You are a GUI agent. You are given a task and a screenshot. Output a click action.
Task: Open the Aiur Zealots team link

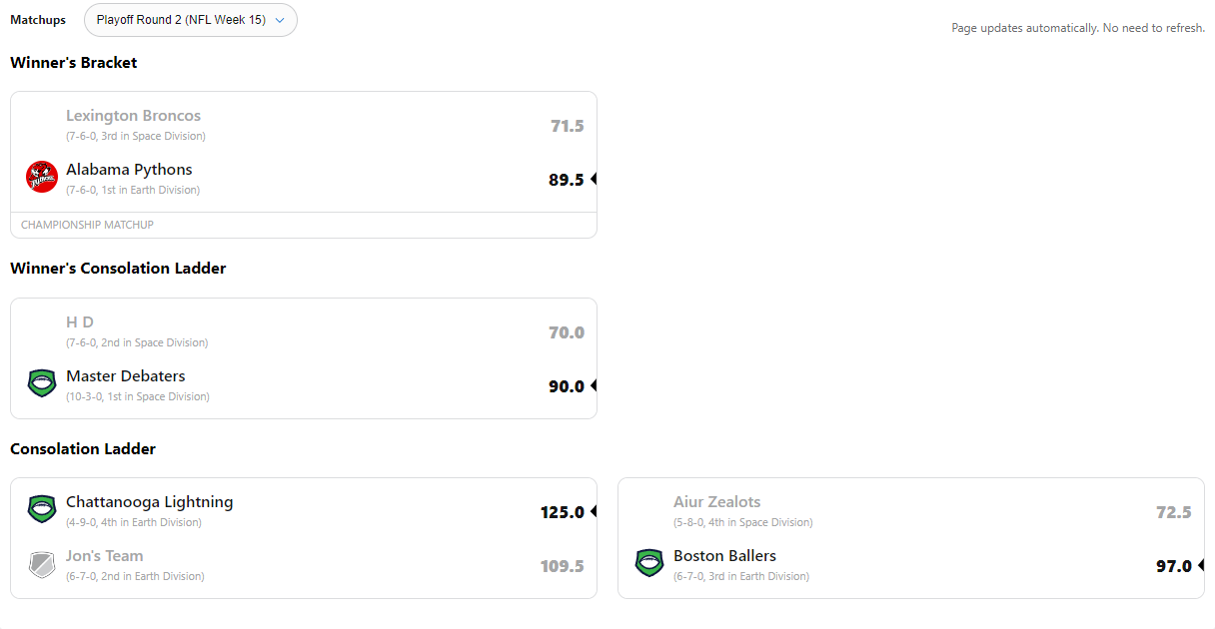click(x=716, y=502)
